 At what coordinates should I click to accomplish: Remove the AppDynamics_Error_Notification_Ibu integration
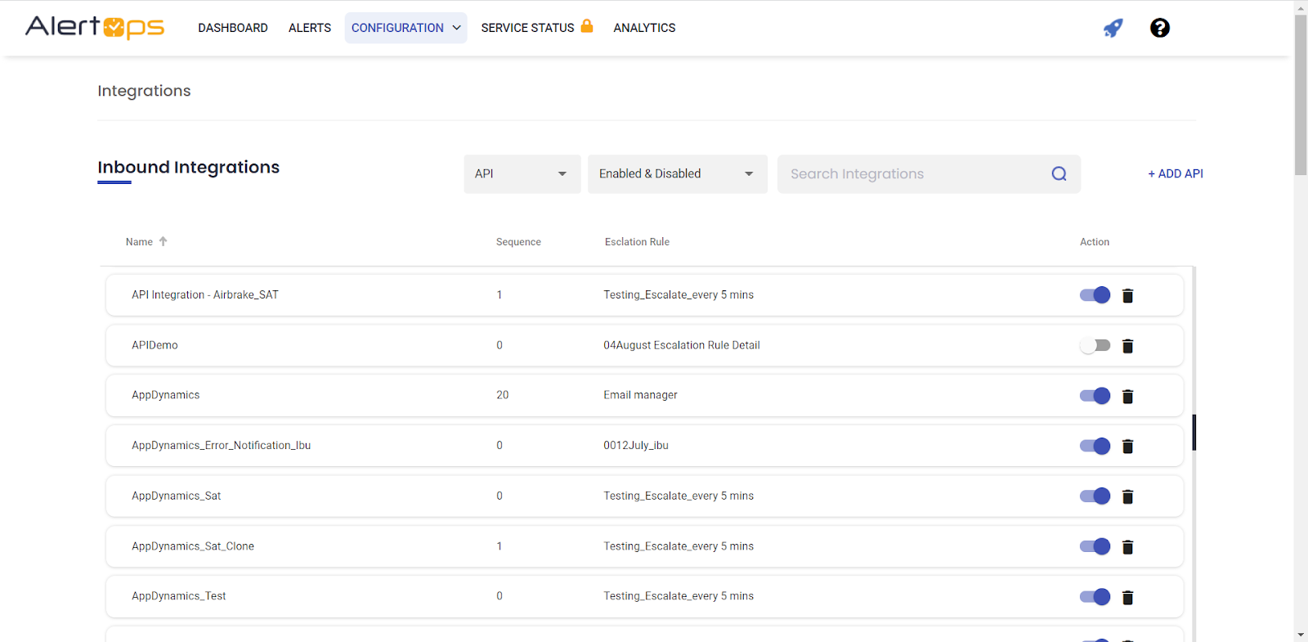point(1127,447)
